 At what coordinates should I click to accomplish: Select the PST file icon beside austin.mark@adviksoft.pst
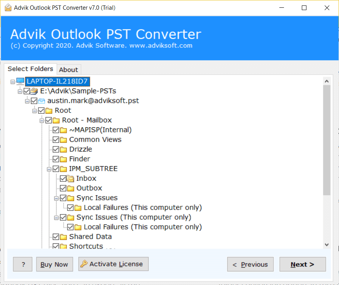(x=41, y=100)
